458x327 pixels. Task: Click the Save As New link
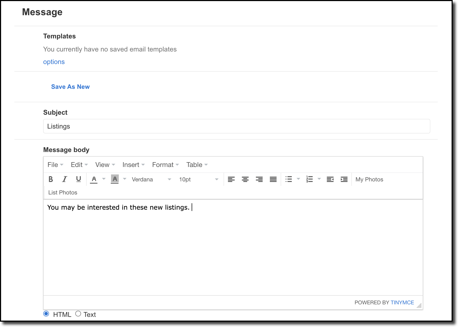[70, 86]
